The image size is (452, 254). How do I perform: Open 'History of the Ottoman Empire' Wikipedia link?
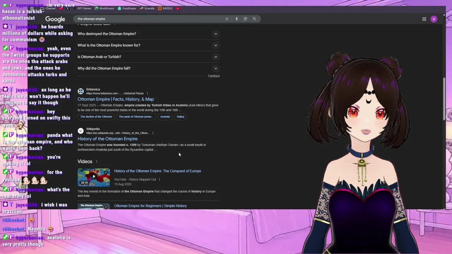(x=108, y=139)
